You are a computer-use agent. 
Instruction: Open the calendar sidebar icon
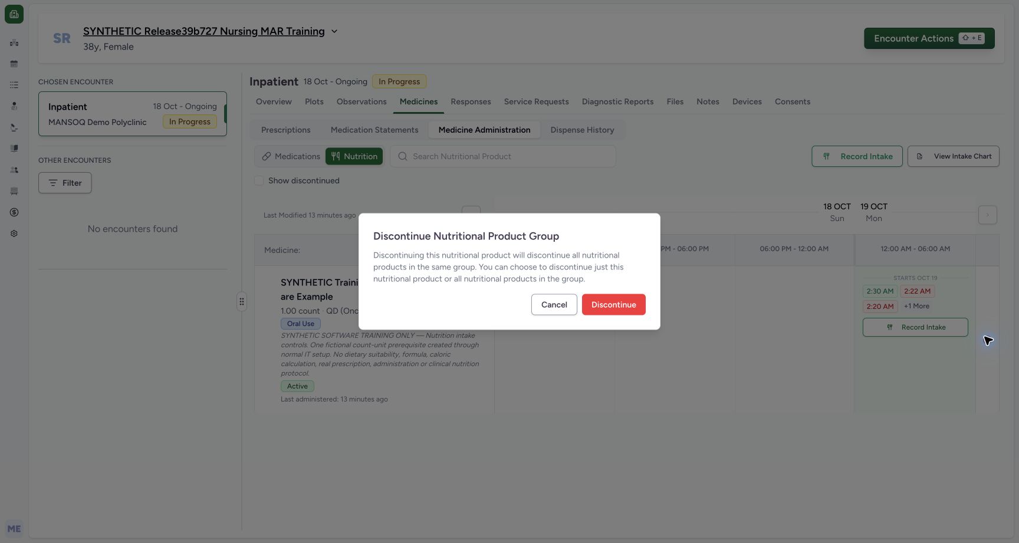coord(14,64)
